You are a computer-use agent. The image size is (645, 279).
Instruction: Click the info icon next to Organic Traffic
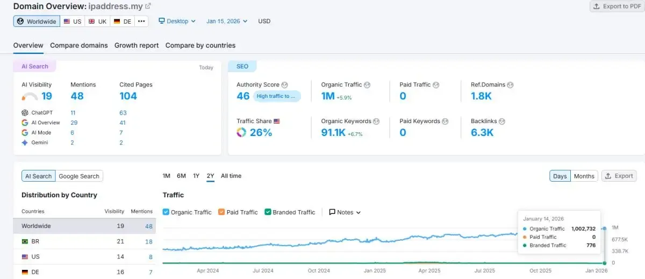pos(367,85)
